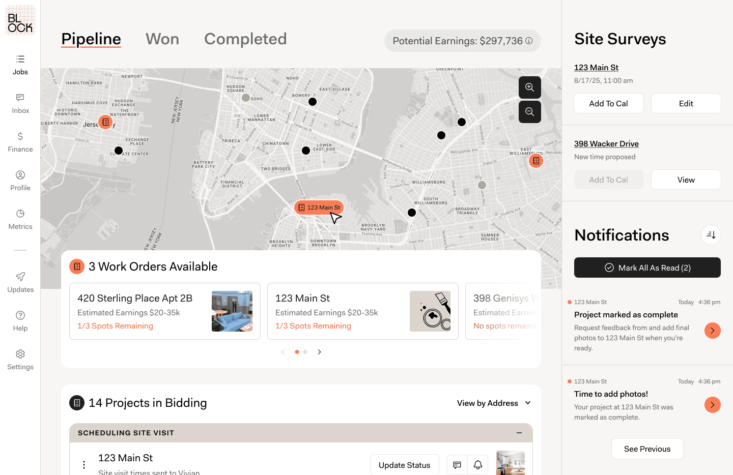Open View by Address dropdown

click(x=494, y=403)
